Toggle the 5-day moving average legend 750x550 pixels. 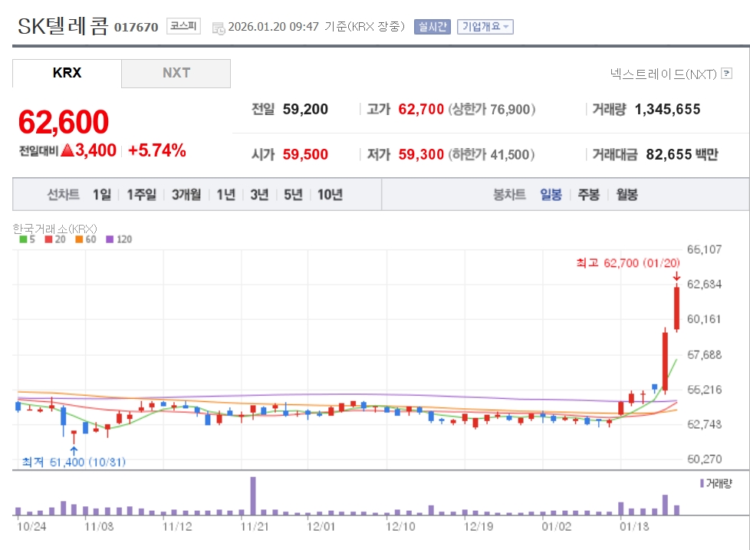27,239
